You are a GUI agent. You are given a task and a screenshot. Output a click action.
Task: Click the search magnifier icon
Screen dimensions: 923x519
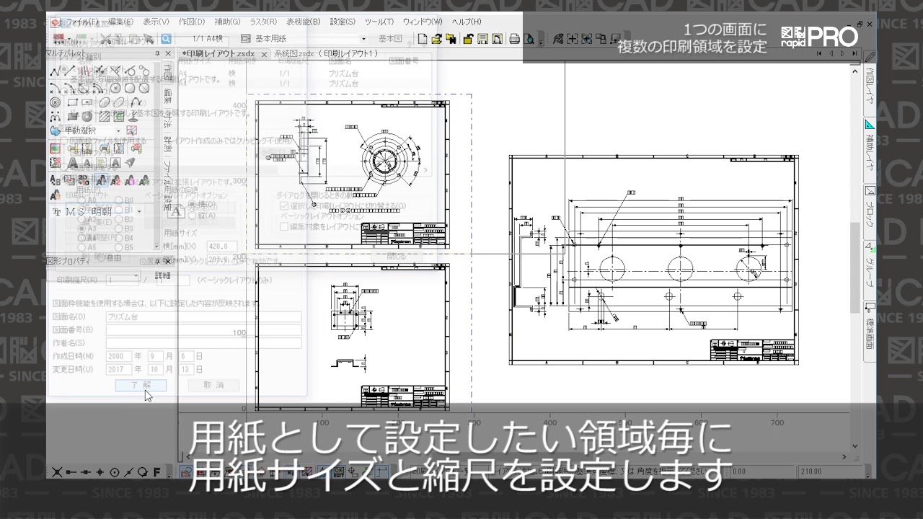(164, 38)
